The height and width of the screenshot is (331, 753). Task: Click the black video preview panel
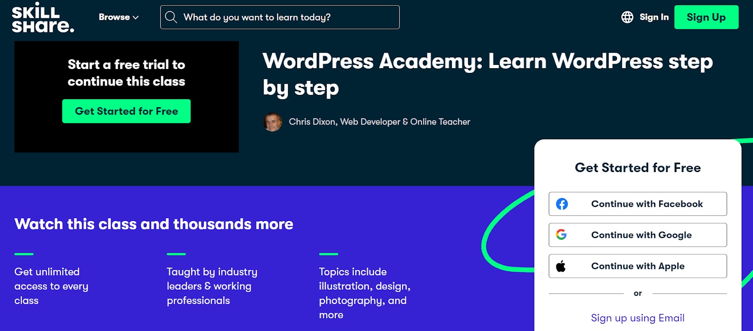point(127,97)
